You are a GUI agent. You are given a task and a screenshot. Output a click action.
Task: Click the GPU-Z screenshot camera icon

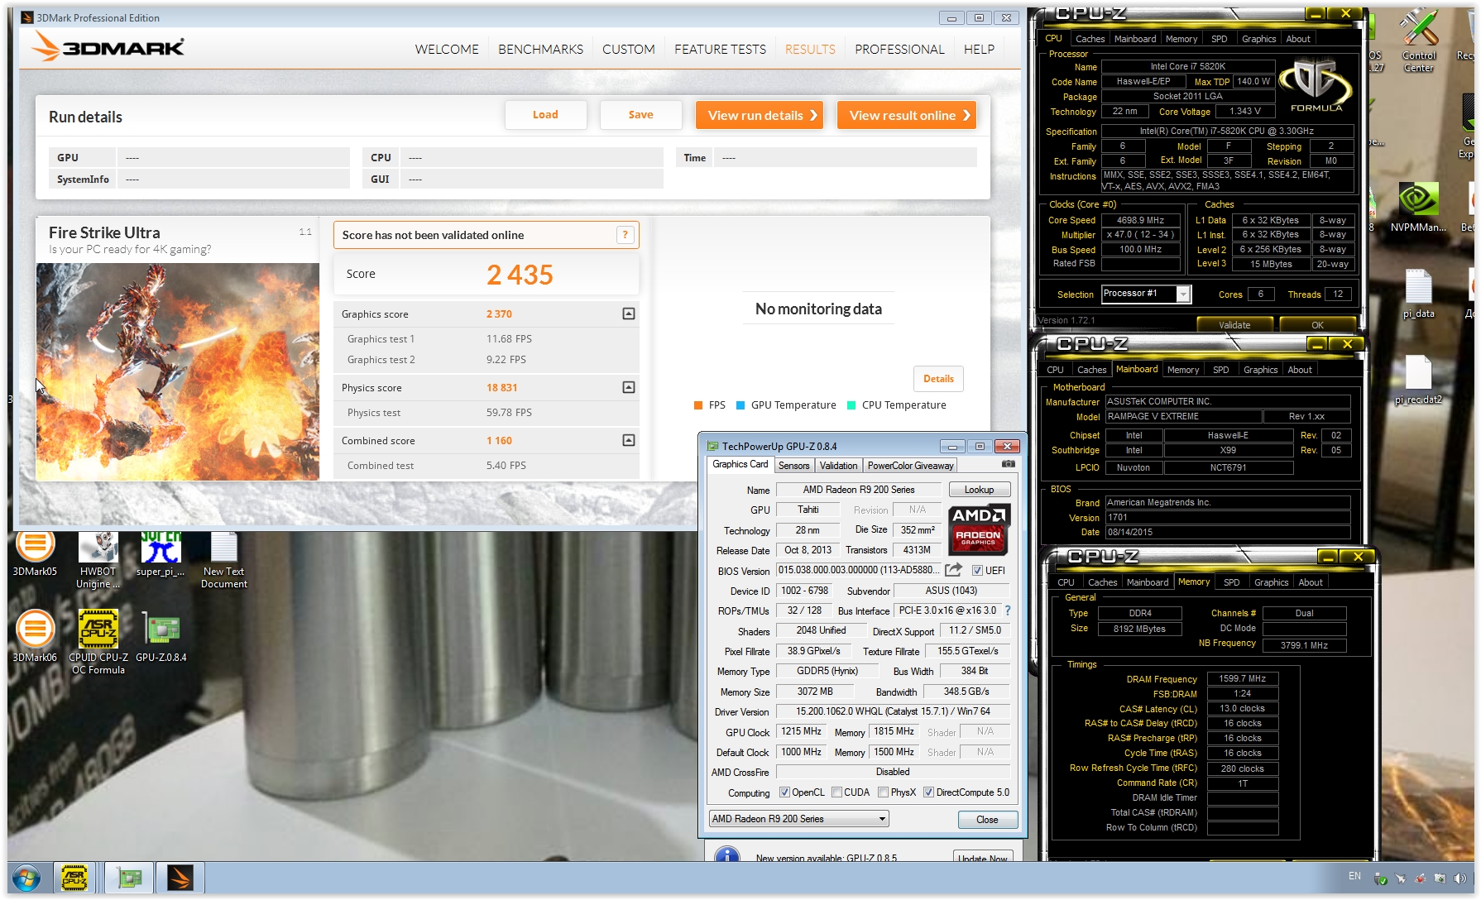click(1008, 465)
